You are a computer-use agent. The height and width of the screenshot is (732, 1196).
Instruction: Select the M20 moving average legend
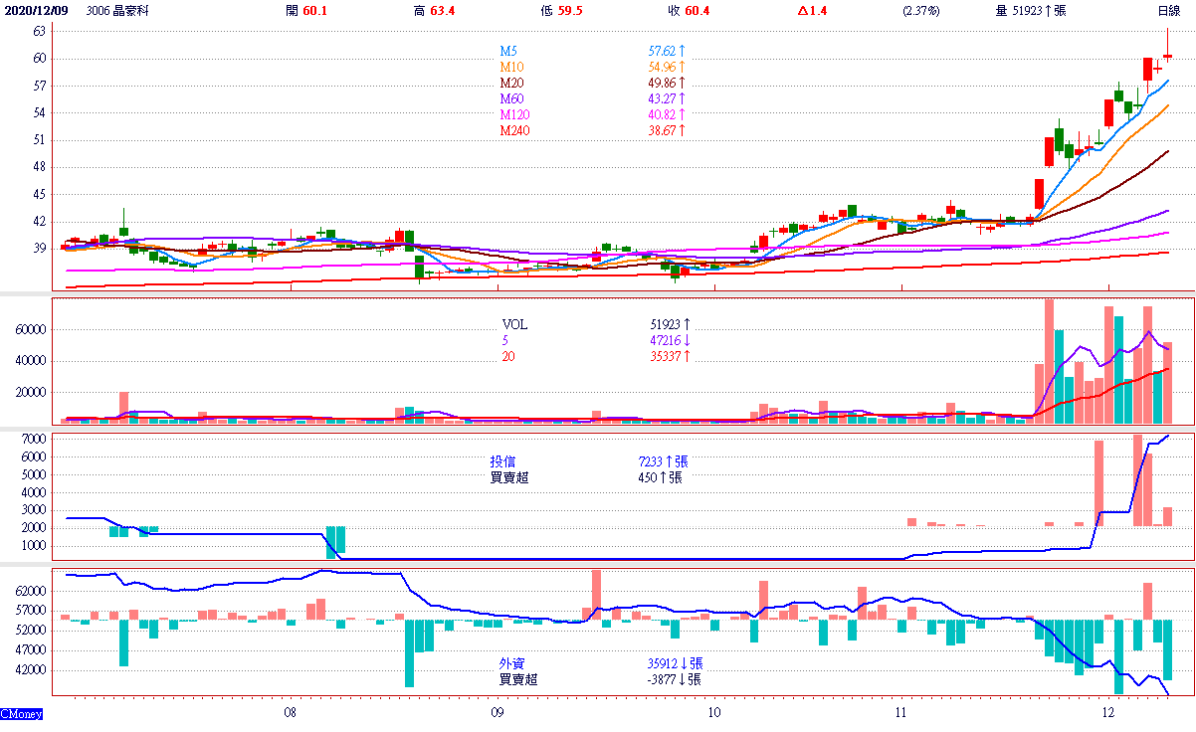click(x=511, y=82)
